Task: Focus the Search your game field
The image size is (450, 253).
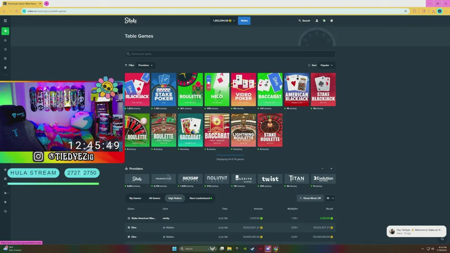Action: coord(230,54)
